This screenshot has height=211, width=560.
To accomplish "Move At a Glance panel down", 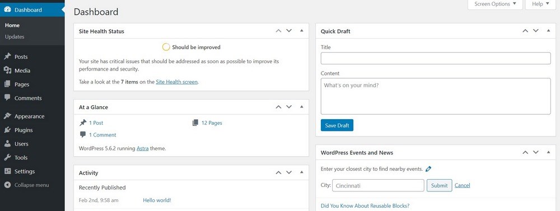I will pyautogui.click(x=289, y=107).
